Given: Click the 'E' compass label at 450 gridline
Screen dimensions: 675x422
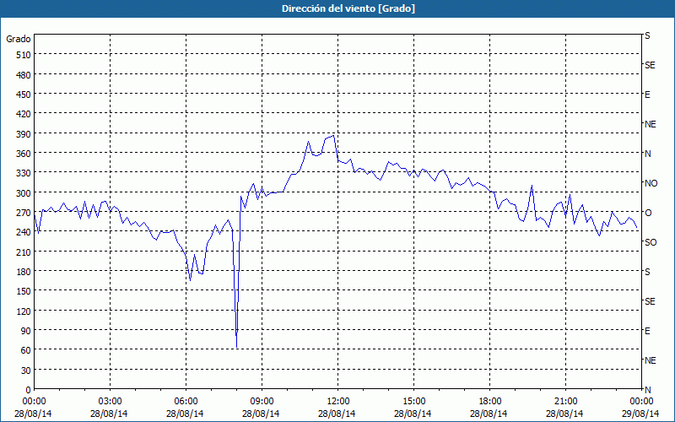Looking at the screenshot, I should (x=647, y=95).
